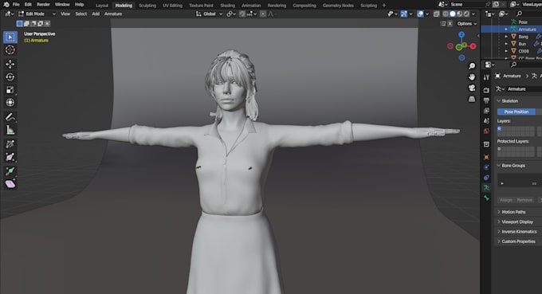Click the pan view hand icon
The height and width of the screenshot is (294, 542).
pyautogui.click(x=472, y=76)
